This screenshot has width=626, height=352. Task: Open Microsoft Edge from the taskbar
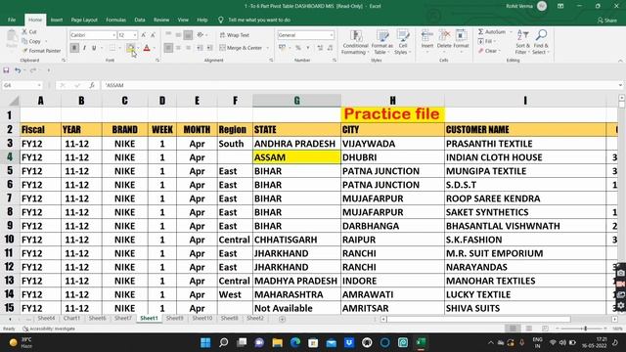295,342
